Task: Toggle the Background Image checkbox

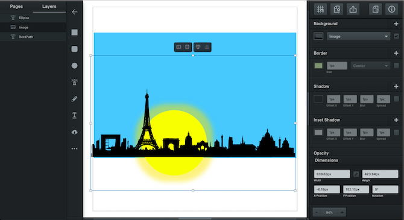Action: pos(396,36)
